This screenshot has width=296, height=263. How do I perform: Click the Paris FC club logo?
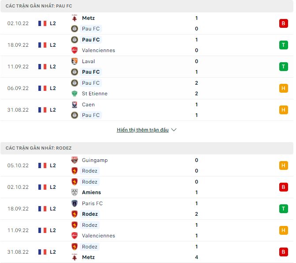[x=75, y=203]
